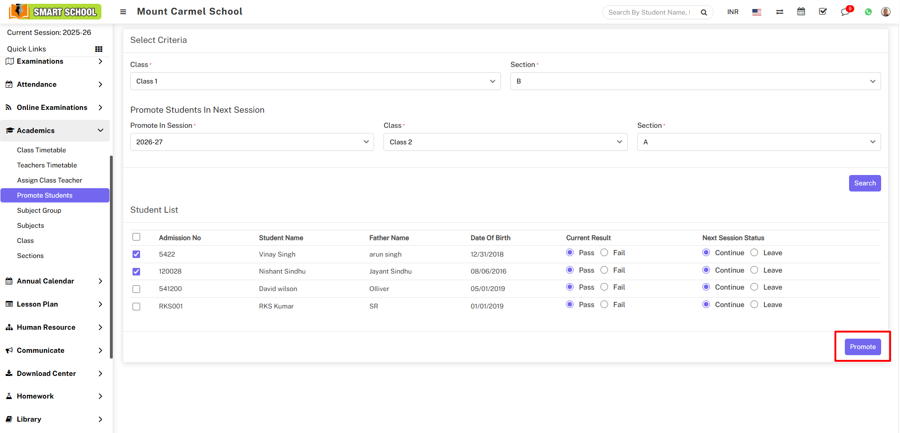Click the US flag language icon
This screenshot has width=900, height=433.
tap(757, 12)
